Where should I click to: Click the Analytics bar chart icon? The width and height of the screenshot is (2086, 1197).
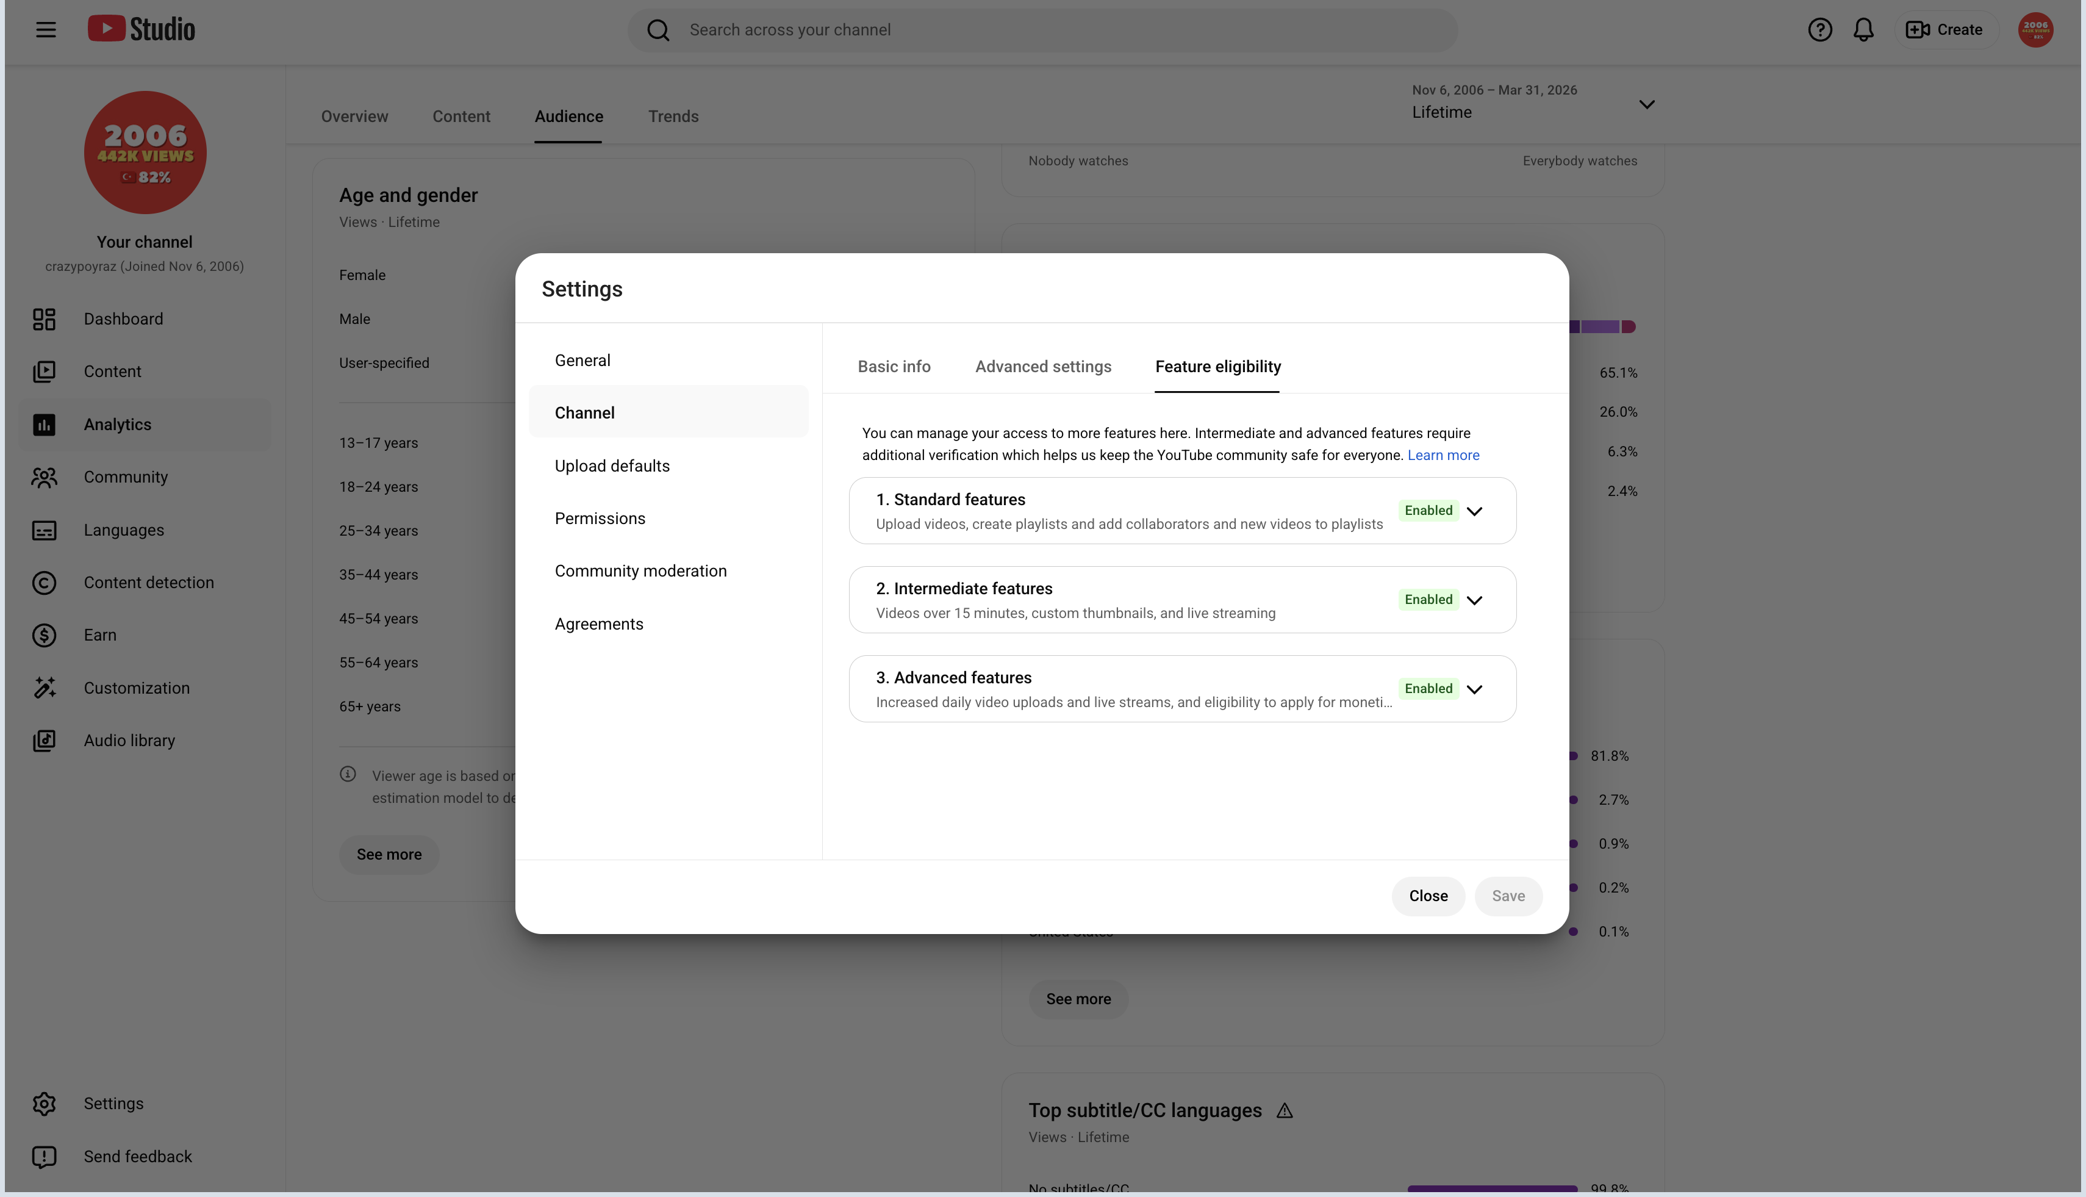click(x=45, y=424)
